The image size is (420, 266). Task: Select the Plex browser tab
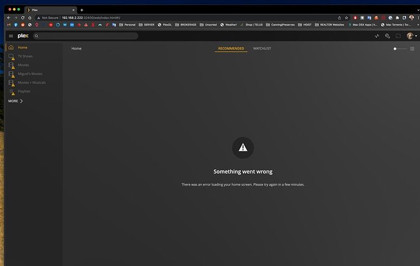(x=51, y=10)
